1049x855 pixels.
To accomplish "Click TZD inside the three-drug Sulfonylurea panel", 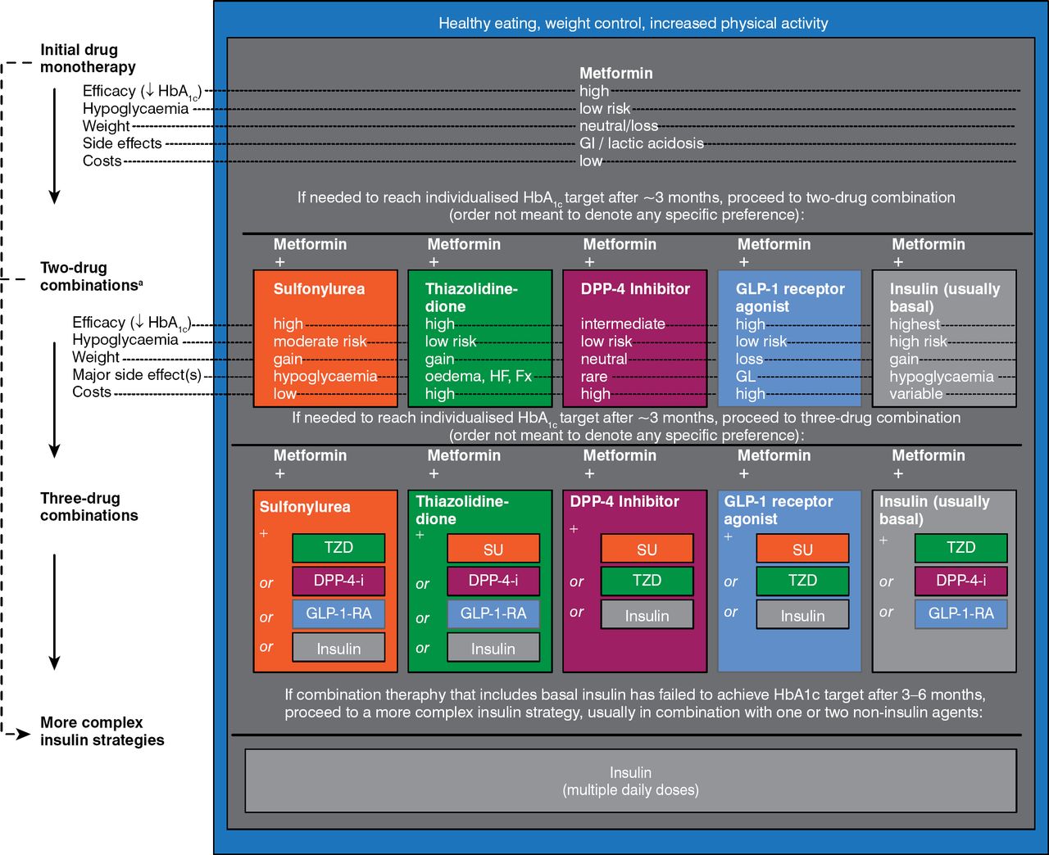I will point(338,548).
